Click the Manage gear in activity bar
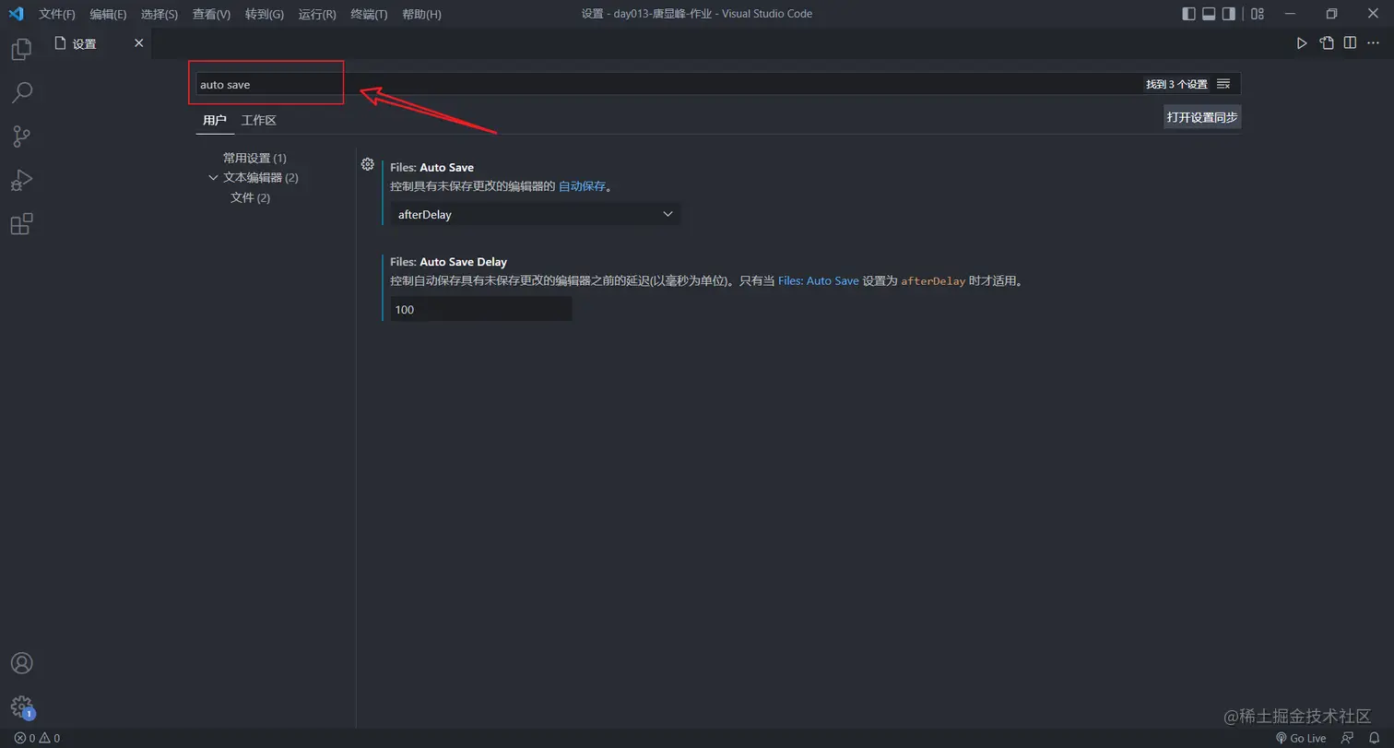1394x748 pixels. pyautogui.click(x=21, y=707)
